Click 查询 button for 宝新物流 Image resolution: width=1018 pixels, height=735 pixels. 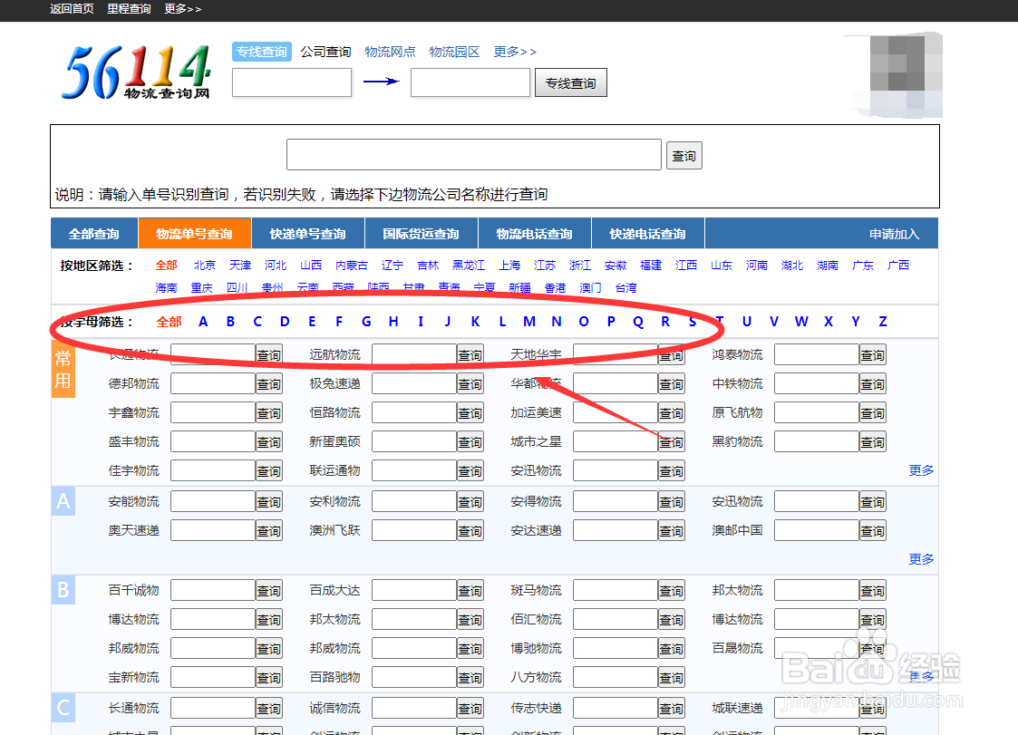click(x=269, y=677)
